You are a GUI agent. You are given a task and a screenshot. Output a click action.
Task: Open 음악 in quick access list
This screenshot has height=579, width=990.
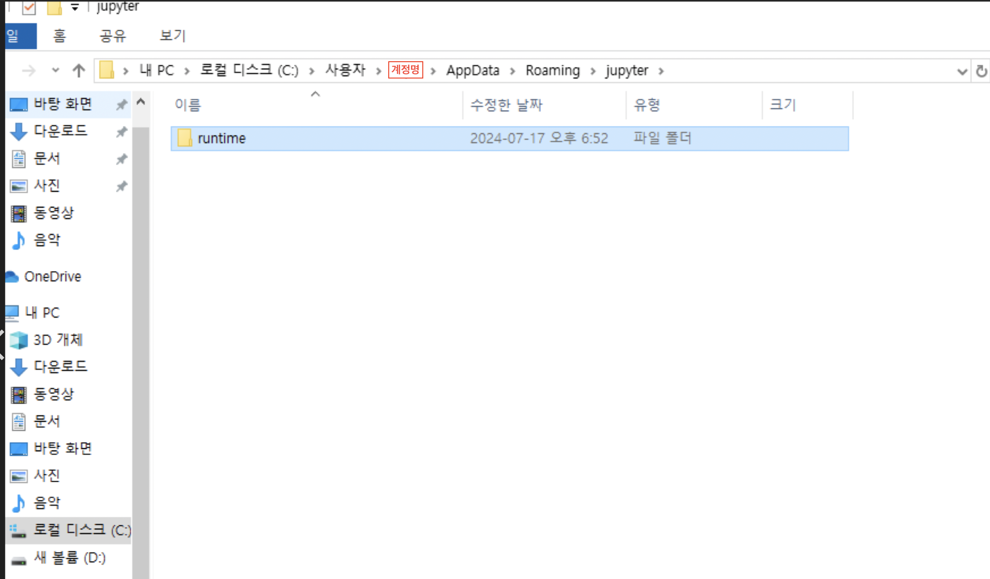pos(47,240)
